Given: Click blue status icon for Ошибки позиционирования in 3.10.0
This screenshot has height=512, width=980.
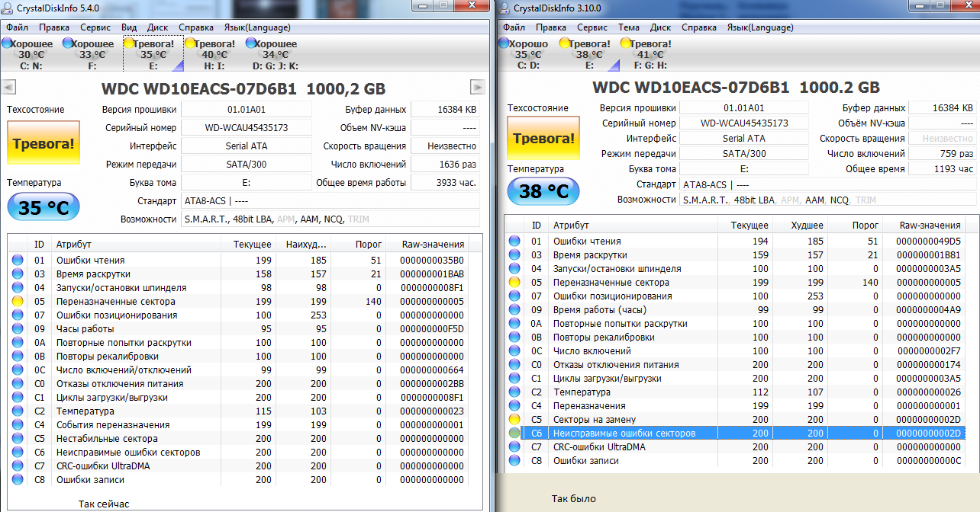Looking at the screenshot, I should (515, 296).
